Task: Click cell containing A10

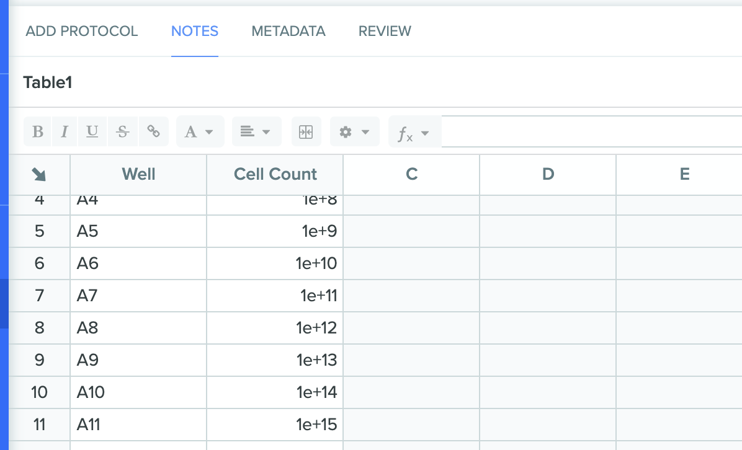Action: point(138,392)
